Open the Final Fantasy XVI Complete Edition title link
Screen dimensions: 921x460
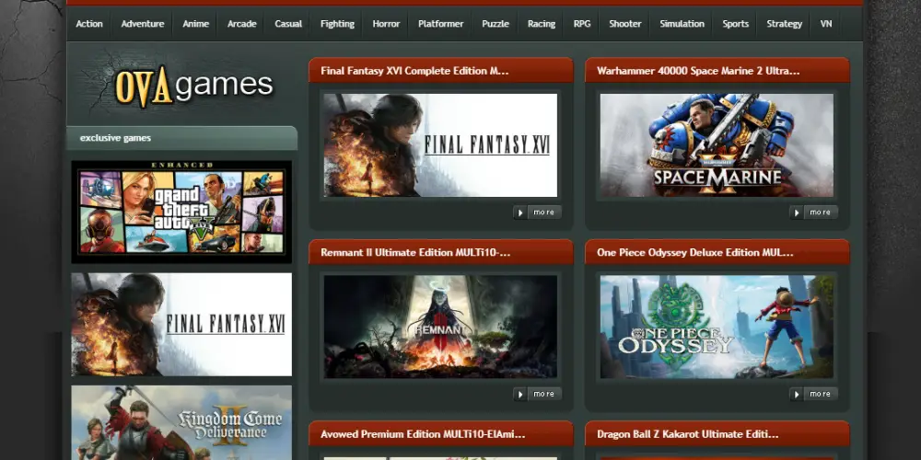click(414, 71)
